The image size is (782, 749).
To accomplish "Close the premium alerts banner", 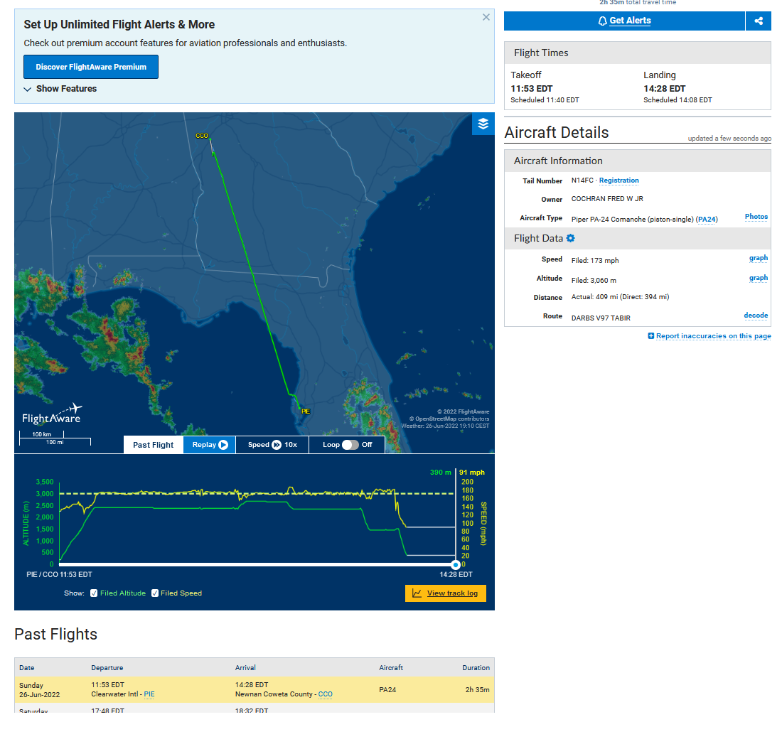I will click(x=486, y=17).
